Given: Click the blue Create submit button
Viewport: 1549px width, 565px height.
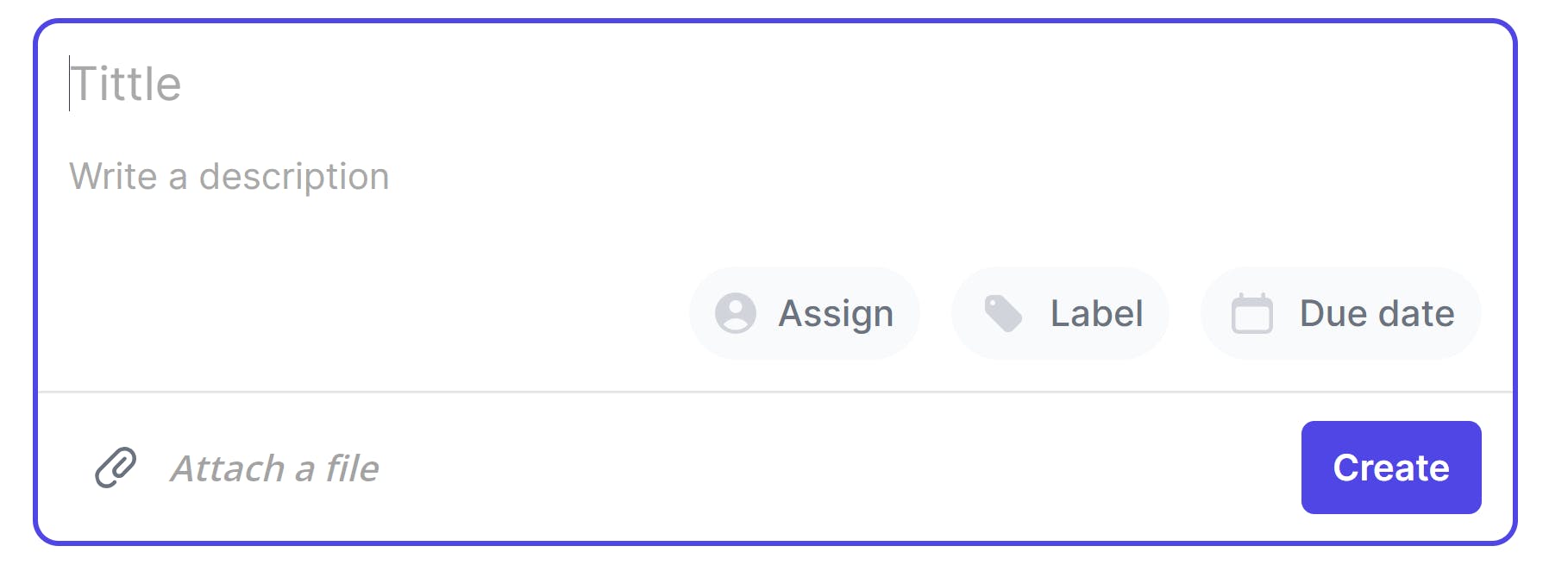Looking at the screenshot, I should (1391, 468).
